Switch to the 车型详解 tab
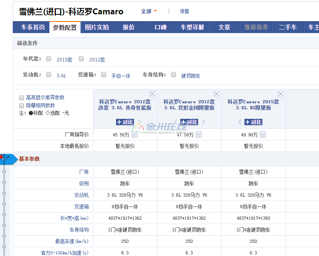 coord(193,27)
